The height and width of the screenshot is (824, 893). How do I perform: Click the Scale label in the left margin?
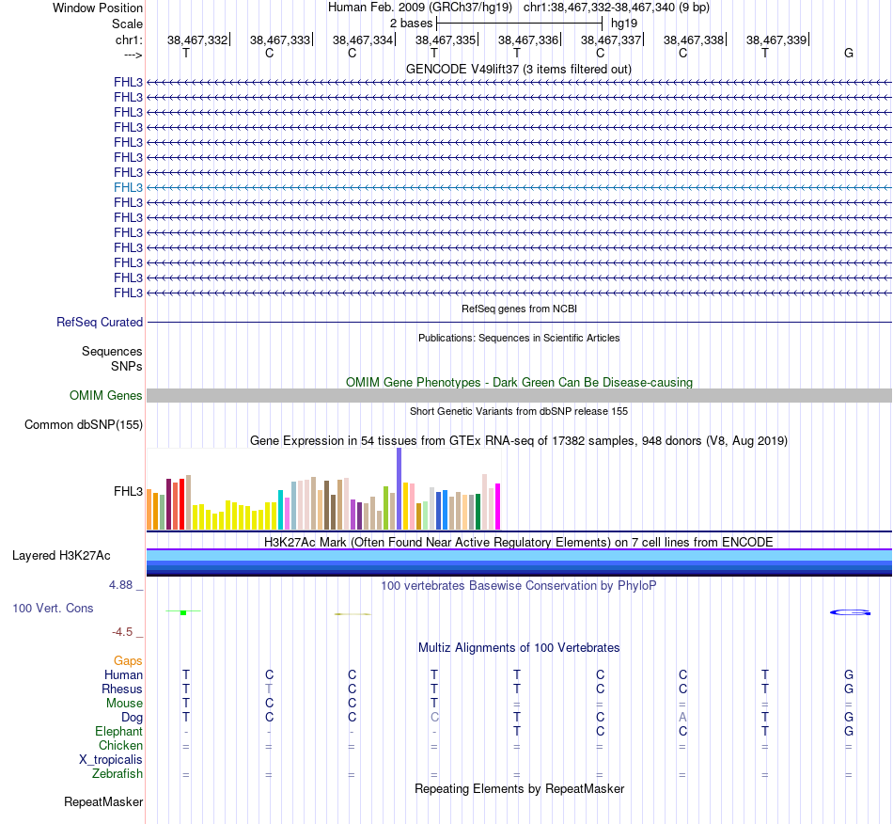tap(127, 24)
